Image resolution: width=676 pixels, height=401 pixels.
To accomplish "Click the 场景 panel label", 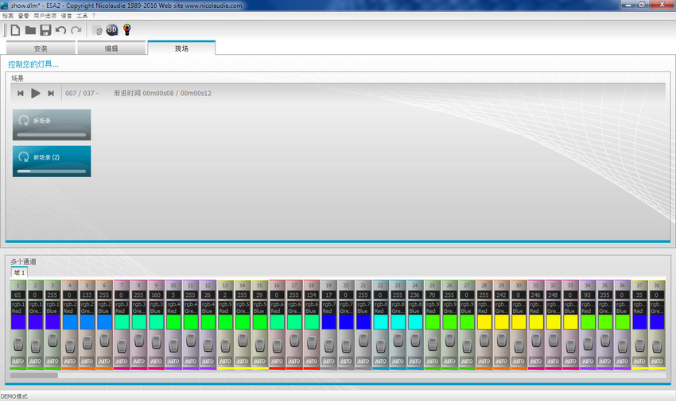I will point(17,79).
